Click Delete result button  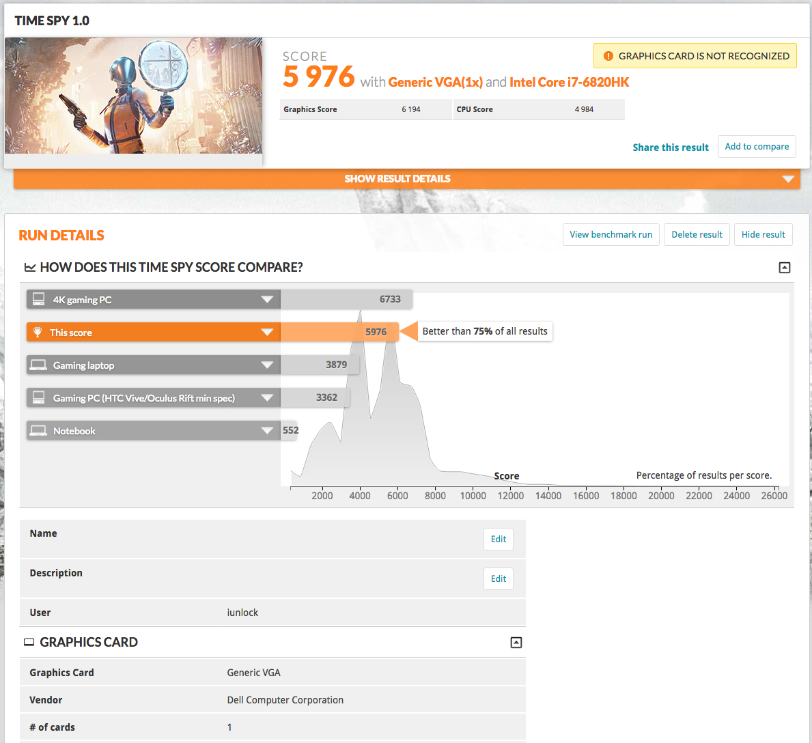tap(697, 234)
